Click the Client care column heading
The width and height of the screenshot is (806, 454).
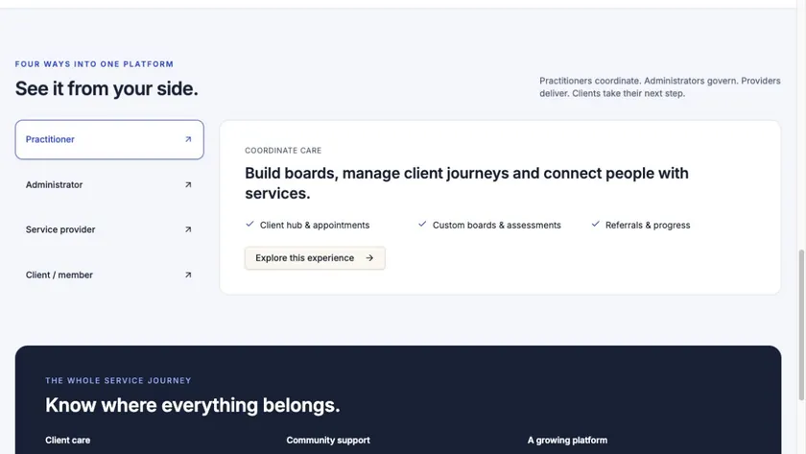point(68,441)
